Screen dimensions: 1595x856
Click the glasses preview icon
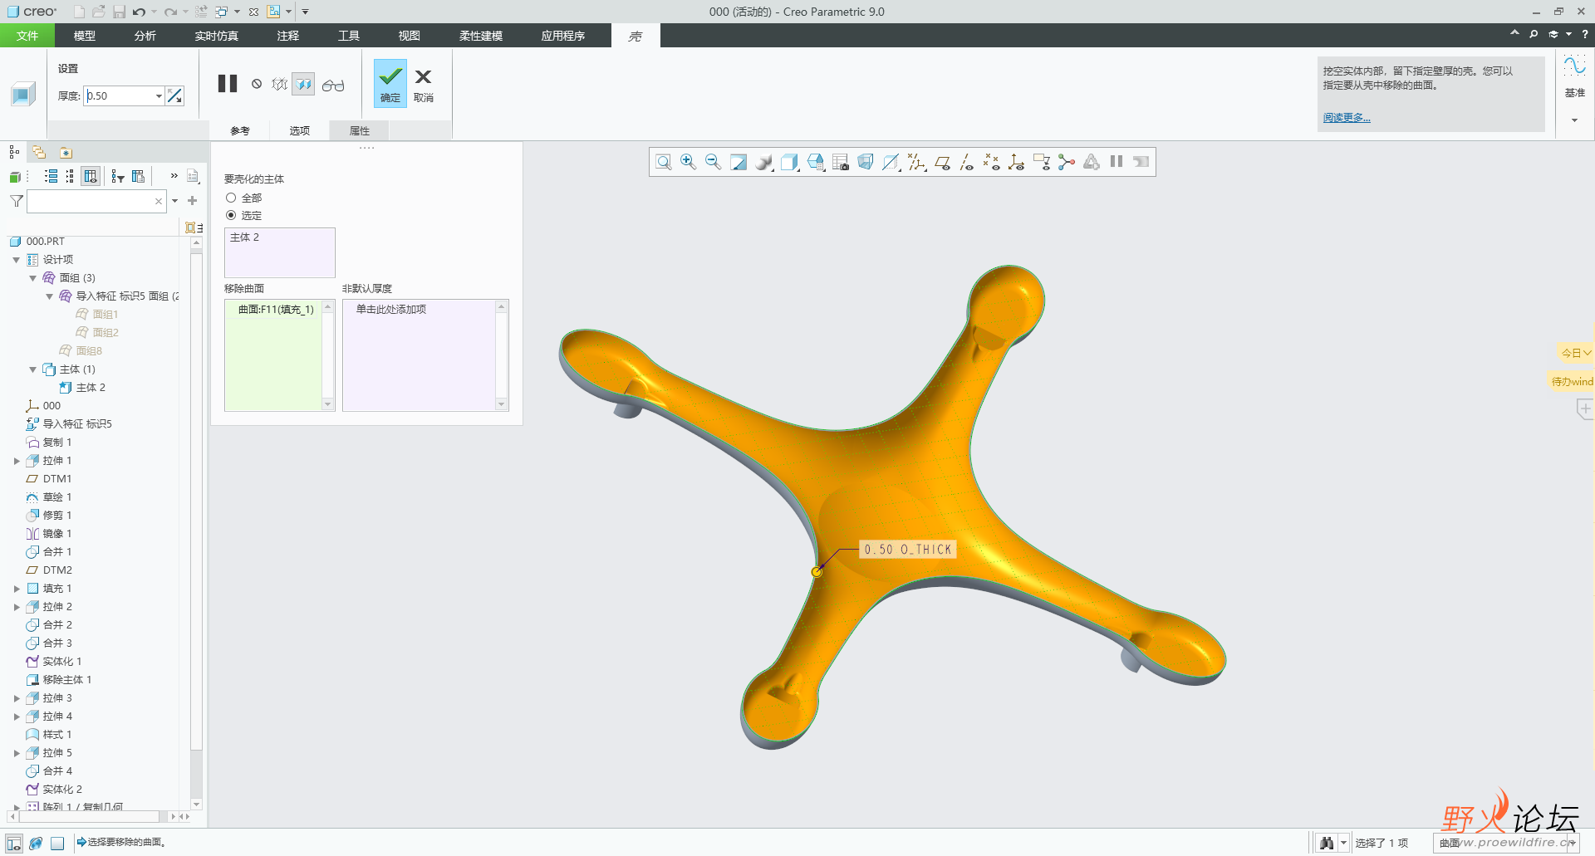pyautogui.click(x=333, y=85)
